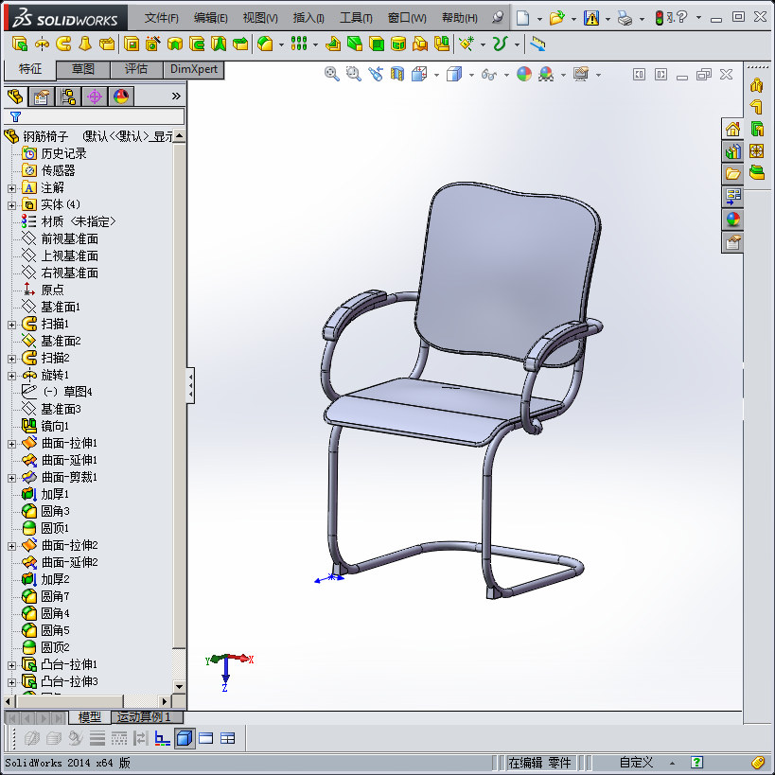Click the Rebuild traffic light icon
This screenshot has height=775, width=775.
tap(659, 18)
